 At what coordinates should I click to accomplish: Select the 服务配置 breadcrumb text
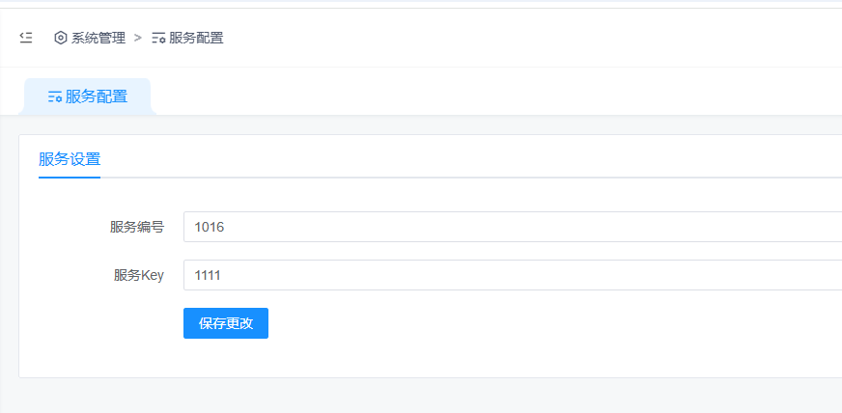coord(196,38)
